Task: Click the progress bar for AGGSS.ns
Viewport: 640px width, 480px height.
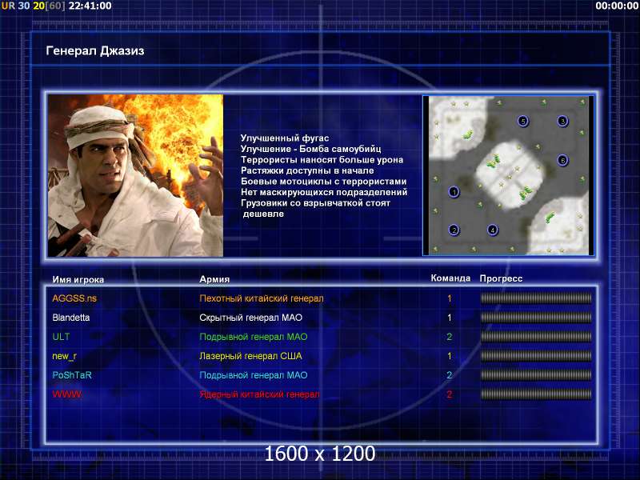Action: click(x=536, y=298)
